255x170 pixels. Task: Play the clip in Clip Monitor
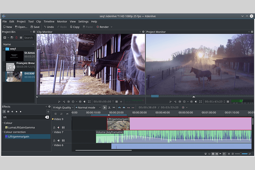(x=73, y=102)
